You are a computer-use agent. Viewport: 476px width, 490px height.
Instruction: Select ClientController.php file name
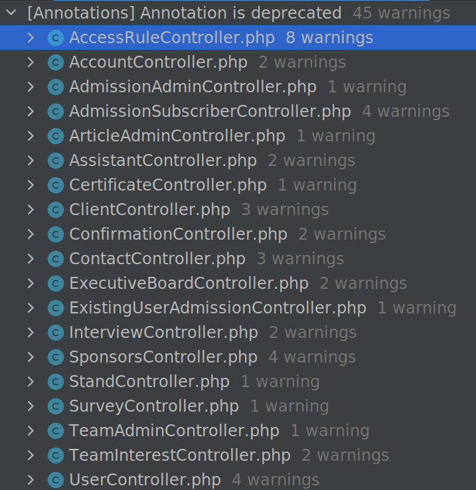(x=150, y=210)
